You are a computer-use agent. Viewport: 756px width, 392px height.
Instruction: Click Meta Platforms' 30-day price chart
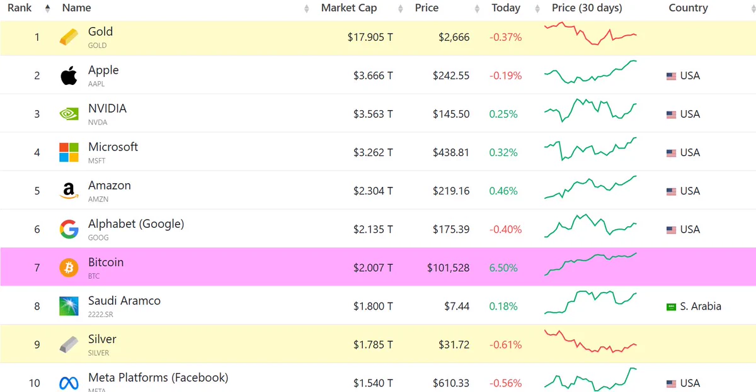(591, 379)
